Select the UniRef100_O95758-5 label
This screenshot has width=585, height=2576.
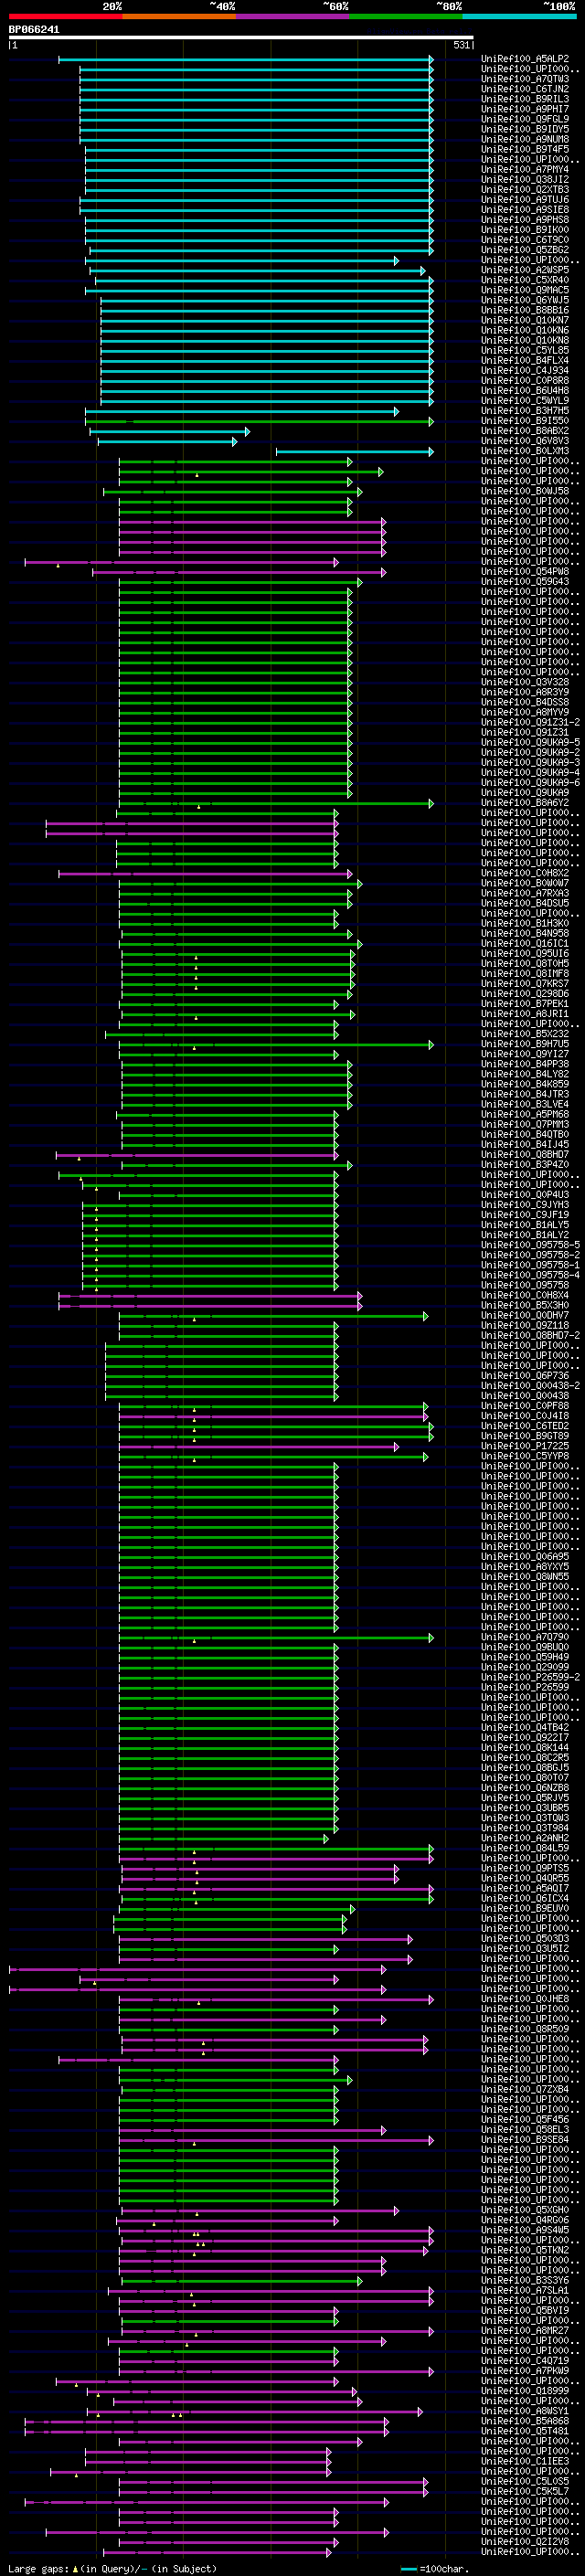click(x=530, y=1246)
